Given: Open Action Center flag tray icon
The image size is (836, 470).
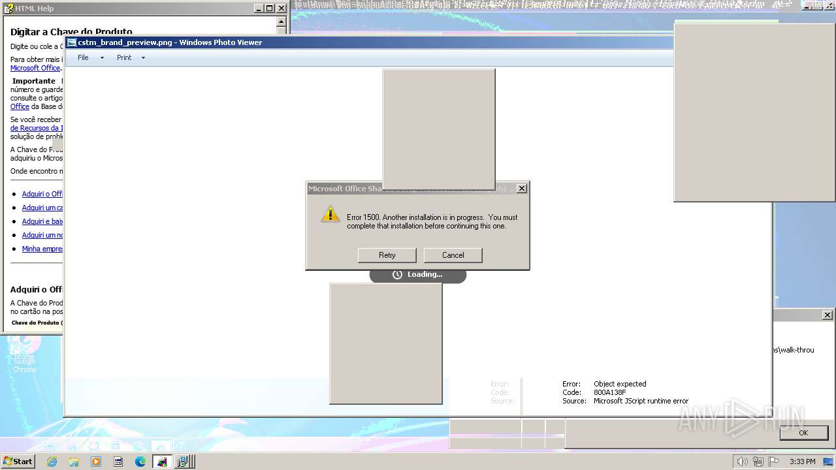Looking at the screenshot, I should [x=774, y=462].
